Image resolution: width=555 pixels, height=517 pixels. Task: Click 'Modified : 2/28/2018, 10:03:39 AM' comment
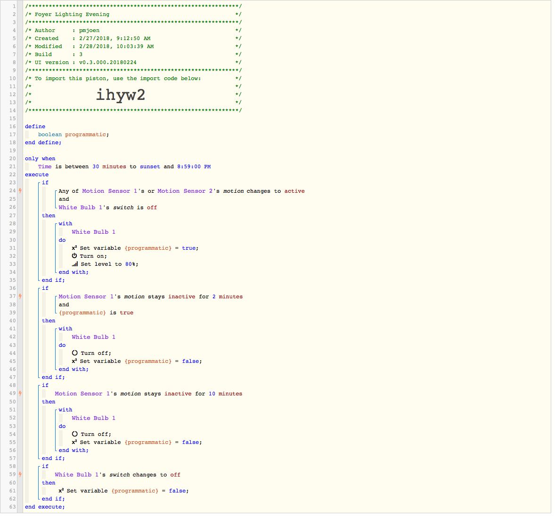[x=94, y=46]
